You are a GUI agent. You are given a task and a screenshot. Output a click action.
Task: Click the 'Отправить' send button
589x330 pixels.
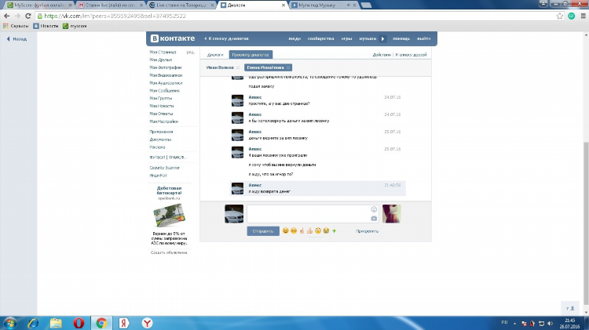pos(263,231)
